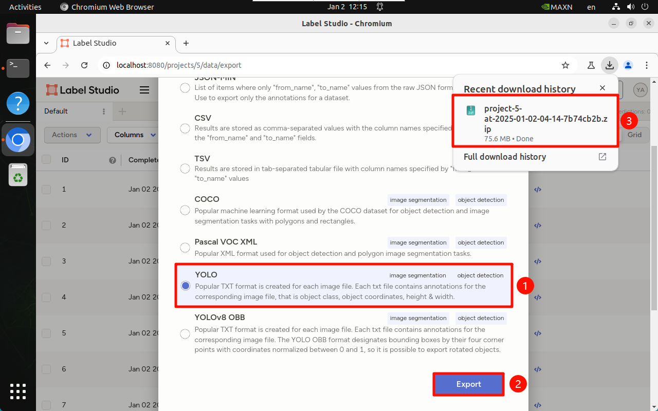Open Full download history

coord(535,157)
